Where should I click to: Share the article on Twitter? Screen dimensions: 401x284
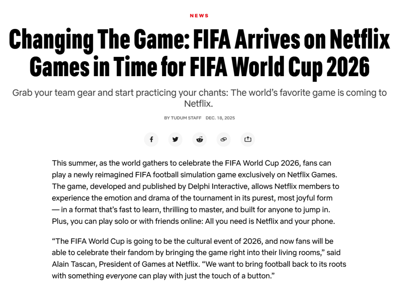click(x=175, y=139)
